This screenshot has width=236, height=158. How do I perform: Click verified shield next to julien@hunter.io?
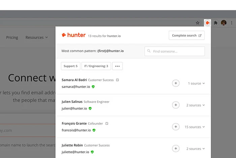coord(90,109)
